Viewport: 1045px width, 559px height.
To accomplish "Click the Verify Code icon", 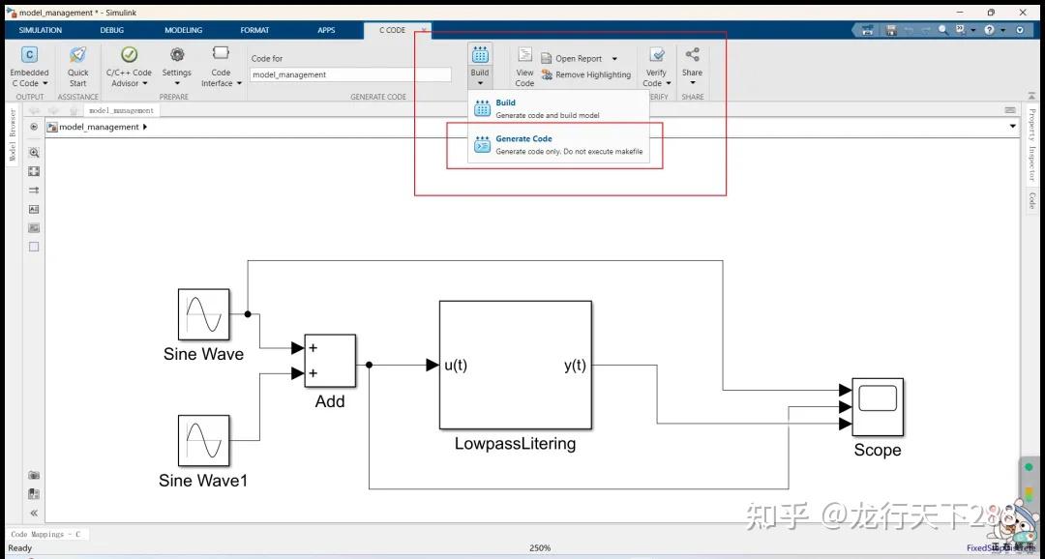I will (656, 54).
